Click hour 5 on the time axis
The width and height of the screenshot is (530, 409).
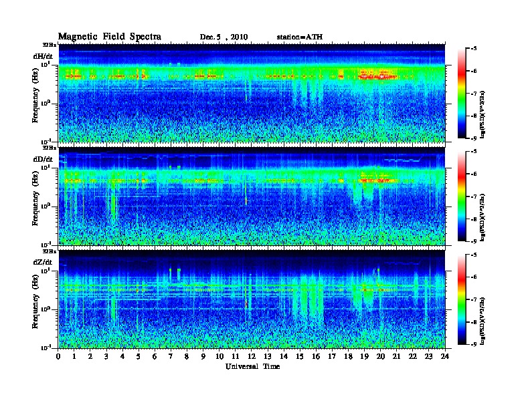139,356
